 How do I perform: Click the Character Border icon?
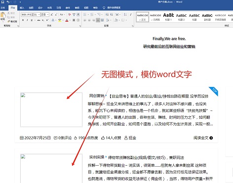(x=78, y=14)
